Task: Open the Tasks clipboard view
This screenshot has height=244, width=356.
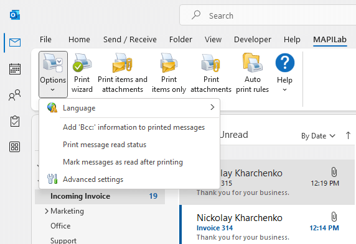Action: pyautogui.click(x=15, y=121)
